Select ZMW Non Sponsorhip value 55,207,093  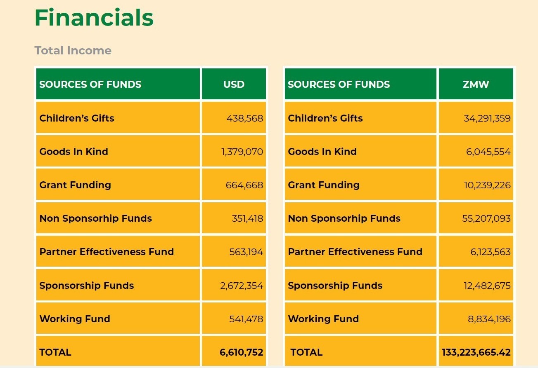pos(486,218)
